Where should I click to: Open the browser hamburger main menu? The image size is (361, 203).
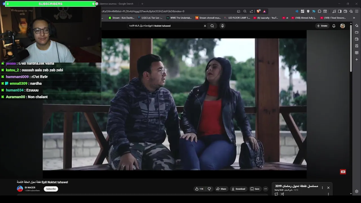tap(357, 11)
